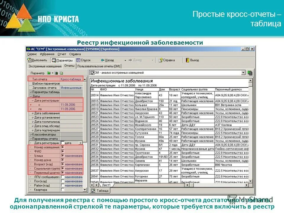The width and height of the screenshot is (284, 213).
Task: Collapse Дата регистрации date subgroup
Action: click(x=33, y=101)
